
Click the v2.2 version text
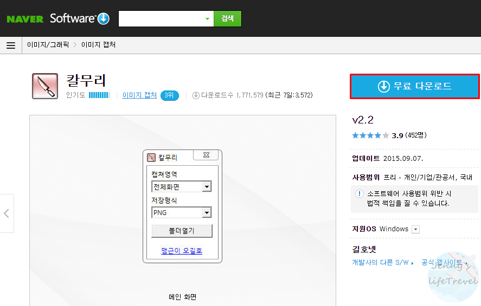363,120
